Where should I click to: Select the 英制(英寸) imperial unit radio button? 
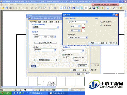coord(101,22)
